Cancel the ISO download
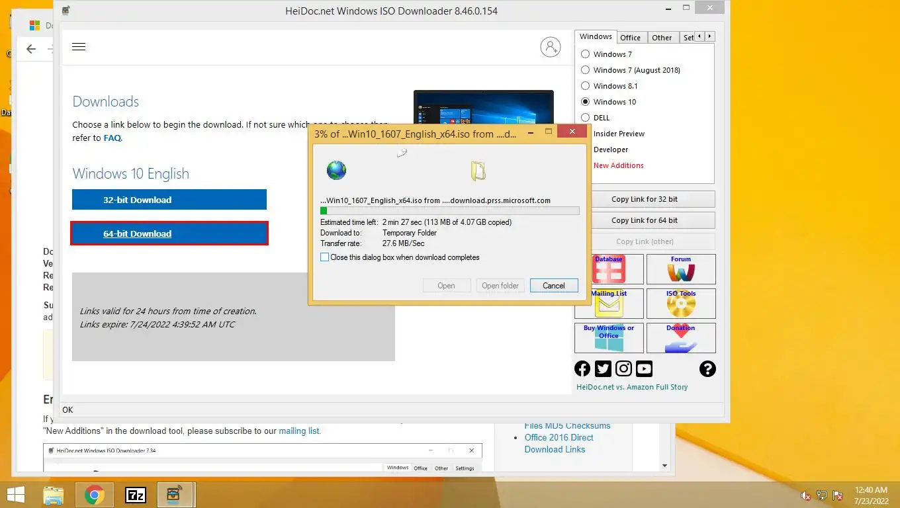900x508 pixels. (x=554, y=286)
